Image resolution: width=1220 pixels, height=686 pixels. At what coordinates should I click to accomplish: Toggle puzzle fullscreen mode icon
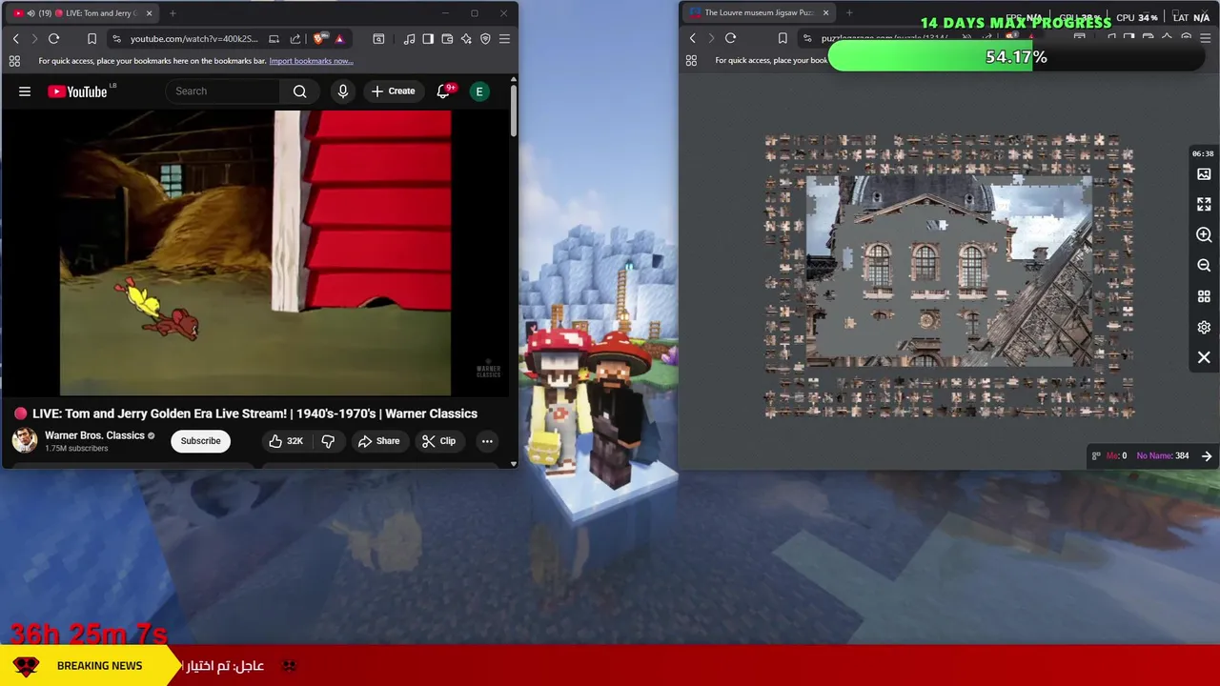tap(1204, 205)
